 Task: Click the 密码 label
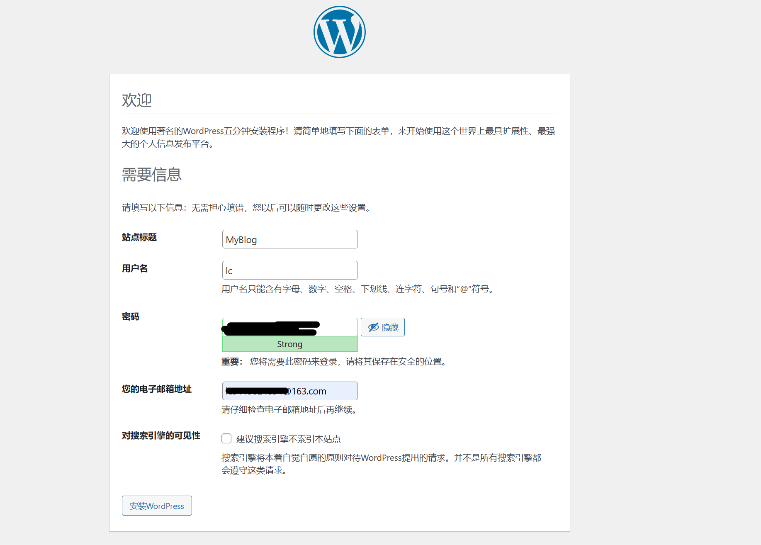point(131,316)
